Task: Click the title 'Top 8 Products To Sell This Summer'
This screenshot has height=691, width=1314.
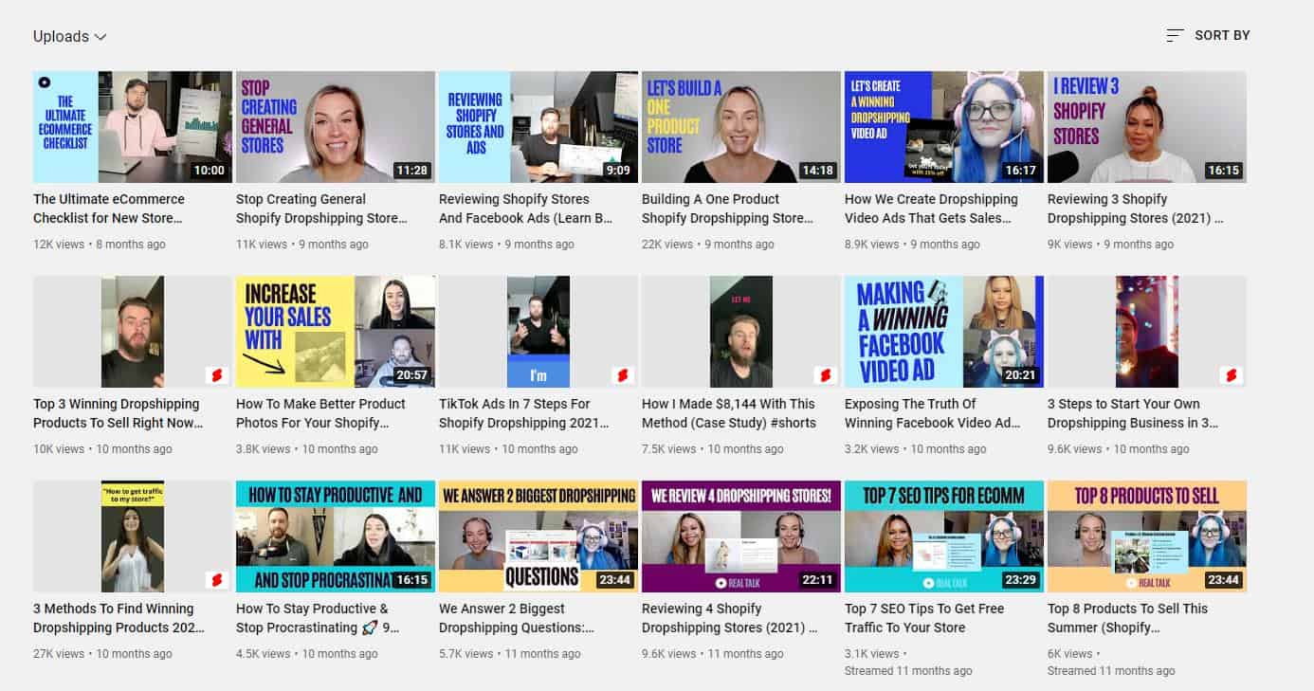Action: [x=1127, y=618]
